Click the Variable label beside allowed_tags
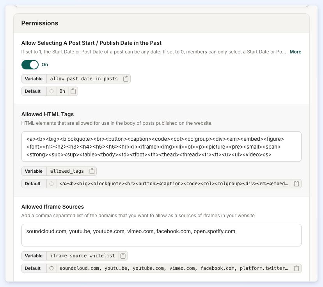Screen dimensions: 323x287 [x=34, y=171]
